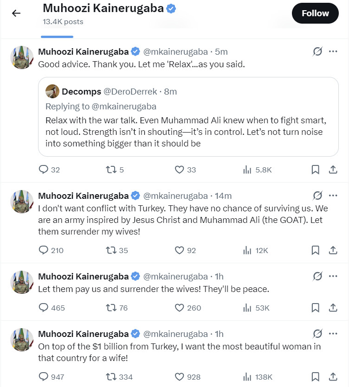Bookmark the 'surrender my wives' tweet
The image size is (349, 387).
tap(315, 251)
